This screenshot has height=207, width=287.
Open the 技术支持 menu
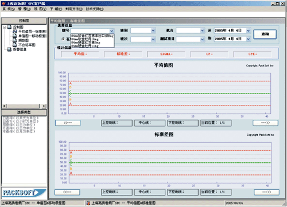coord(95,9)
